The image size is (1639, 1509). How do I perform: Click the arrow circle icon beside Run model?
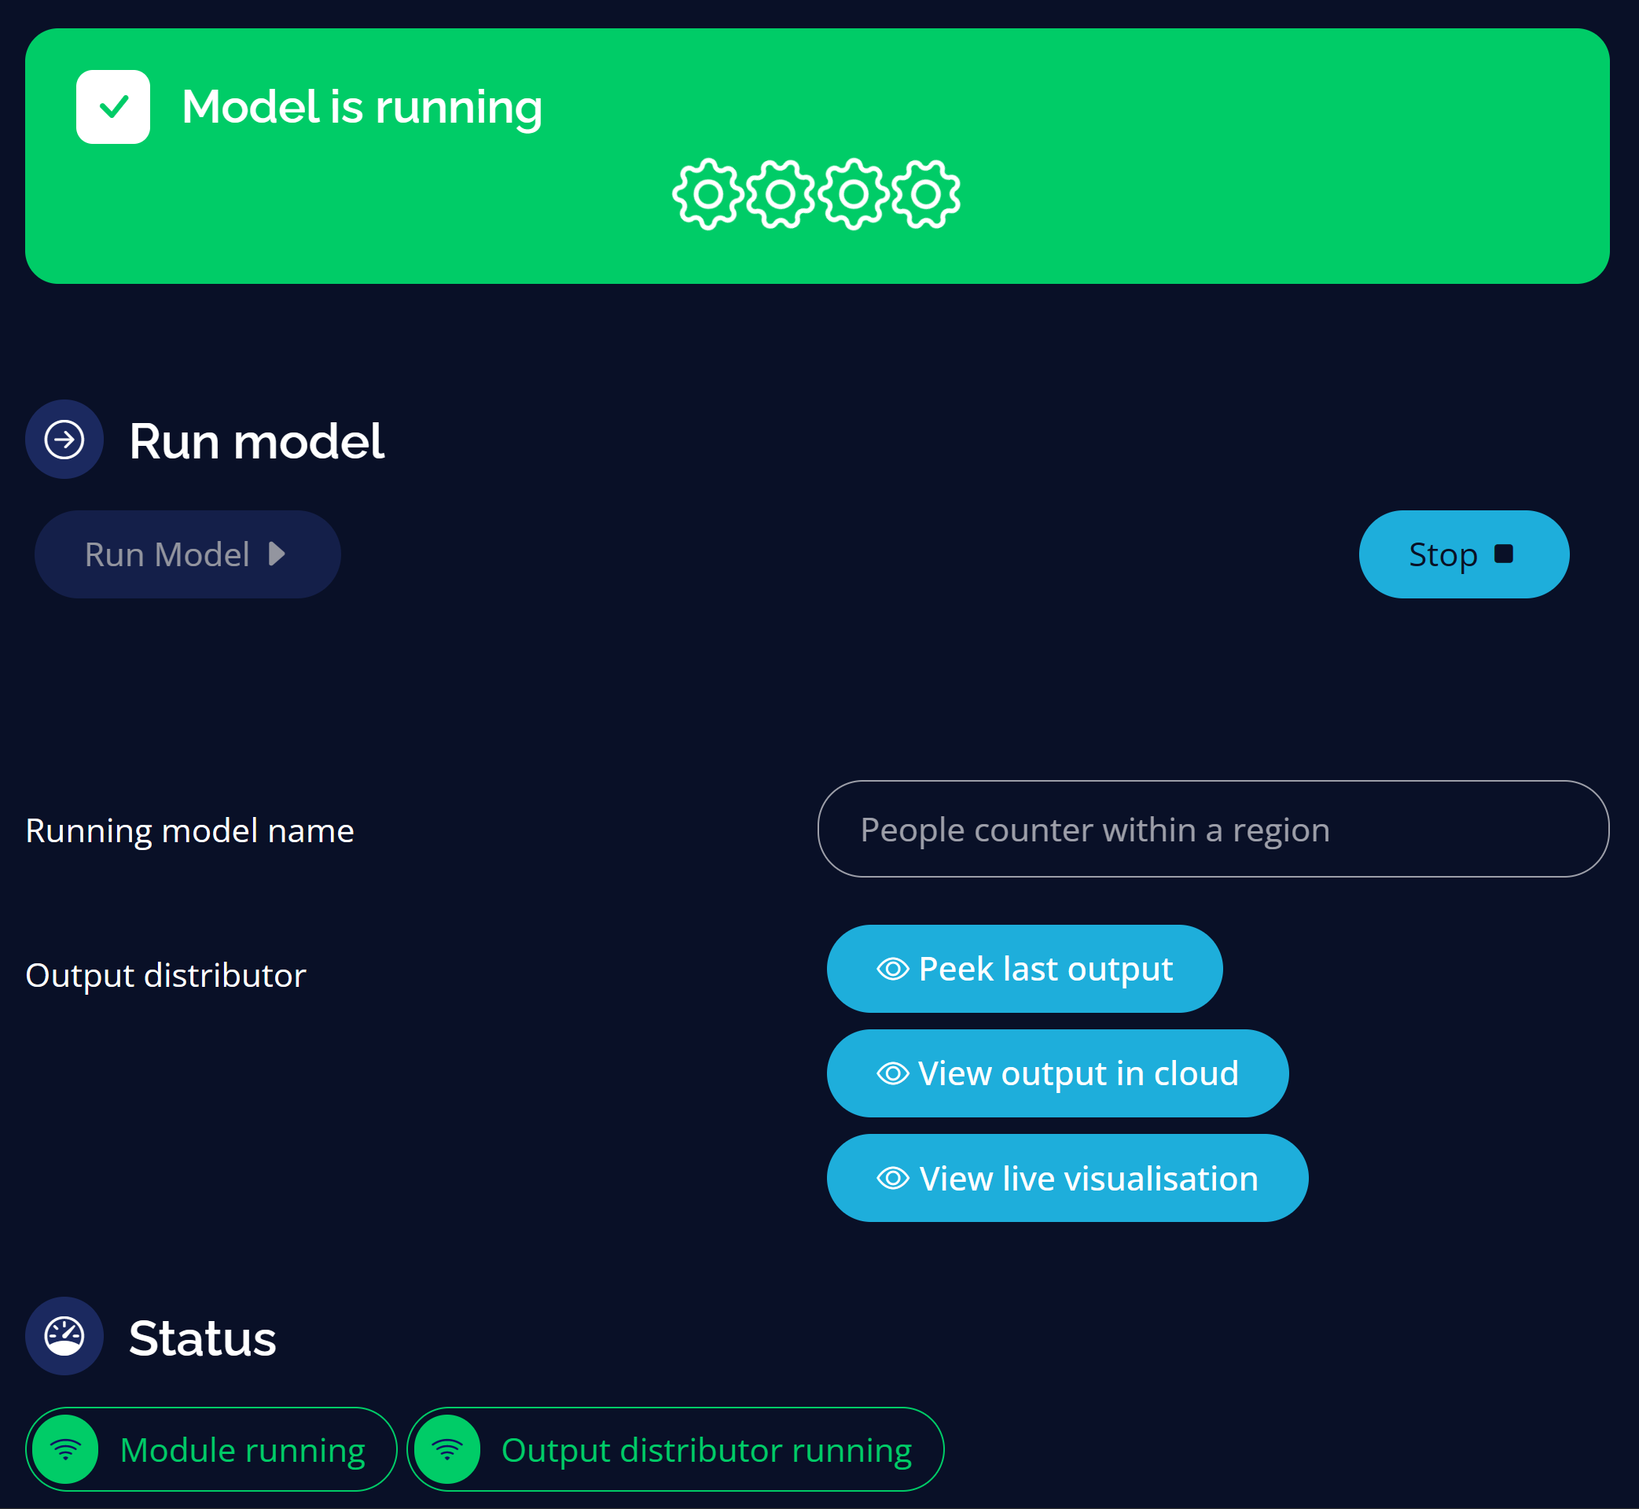(64, 440)
